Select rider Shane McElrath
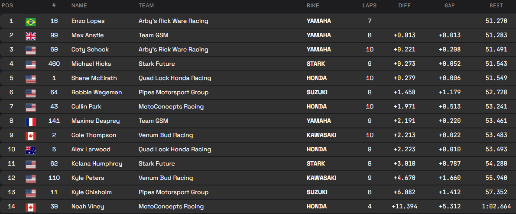The width and height of the screenshot is (516, 214). 94,78
